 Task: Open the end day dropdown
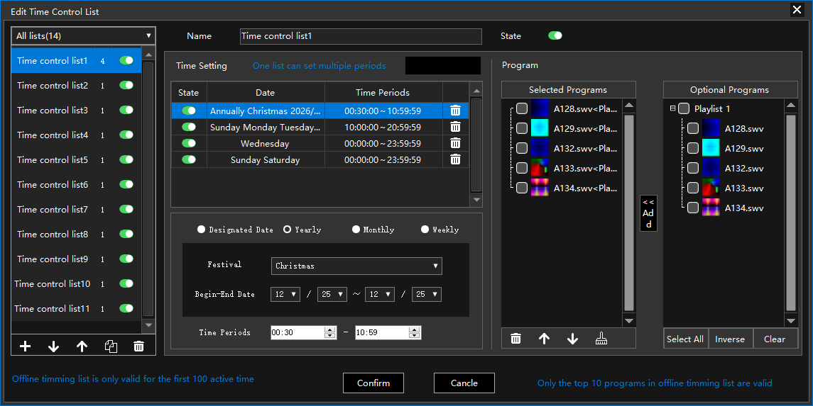point(427,294)
